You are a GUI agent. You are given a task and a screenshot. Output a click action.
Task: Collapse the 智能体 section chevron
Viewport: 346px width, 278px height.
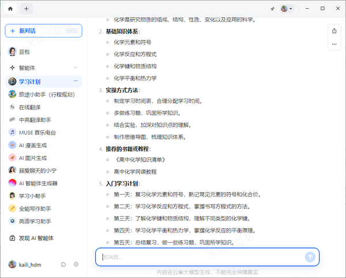click(76, 67)
